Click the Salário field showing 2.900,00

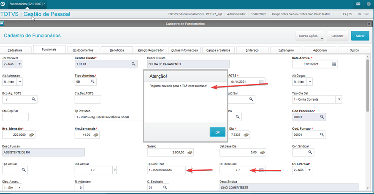coord(170,153)
